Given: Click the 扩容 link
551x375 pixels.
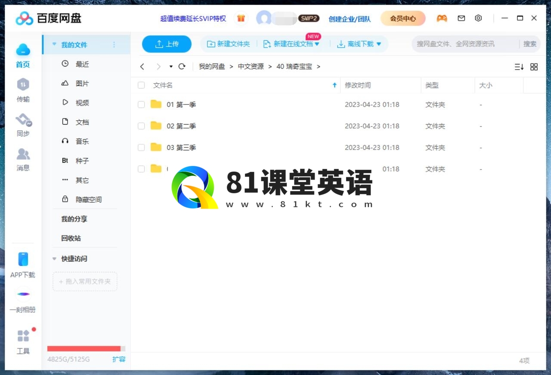Looking at the screenshot, I should 119,359.
